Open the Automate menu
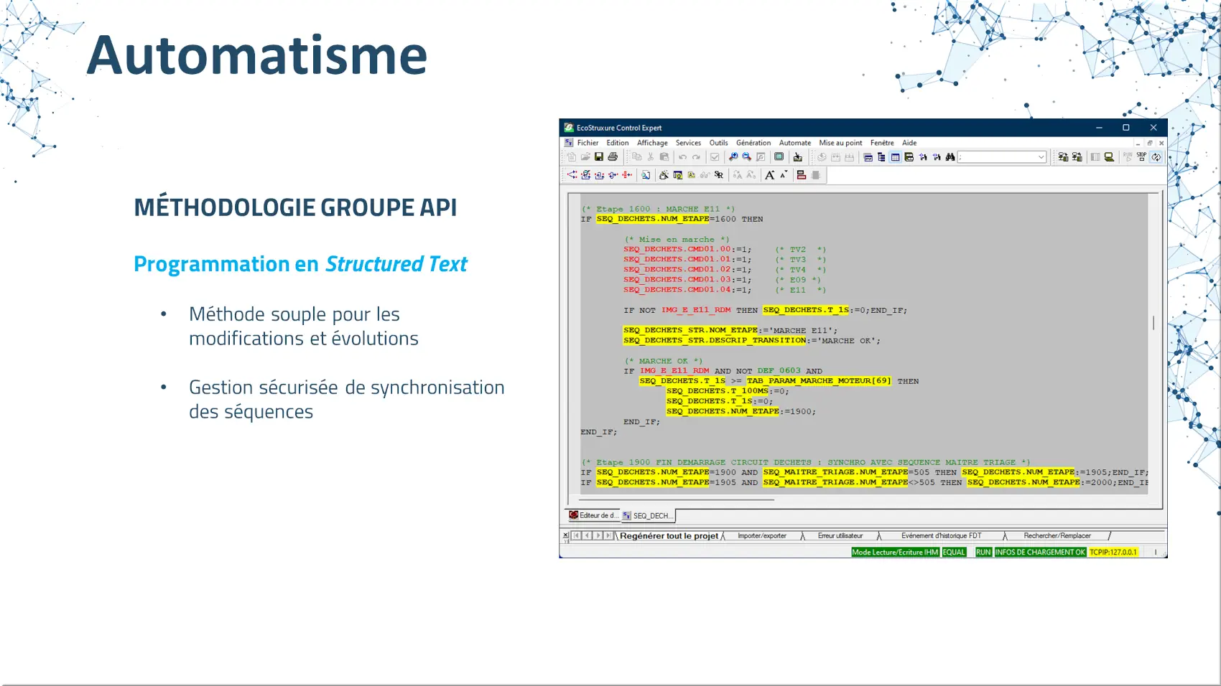This screenshot has width=1221, height=686. coord(794,143)
